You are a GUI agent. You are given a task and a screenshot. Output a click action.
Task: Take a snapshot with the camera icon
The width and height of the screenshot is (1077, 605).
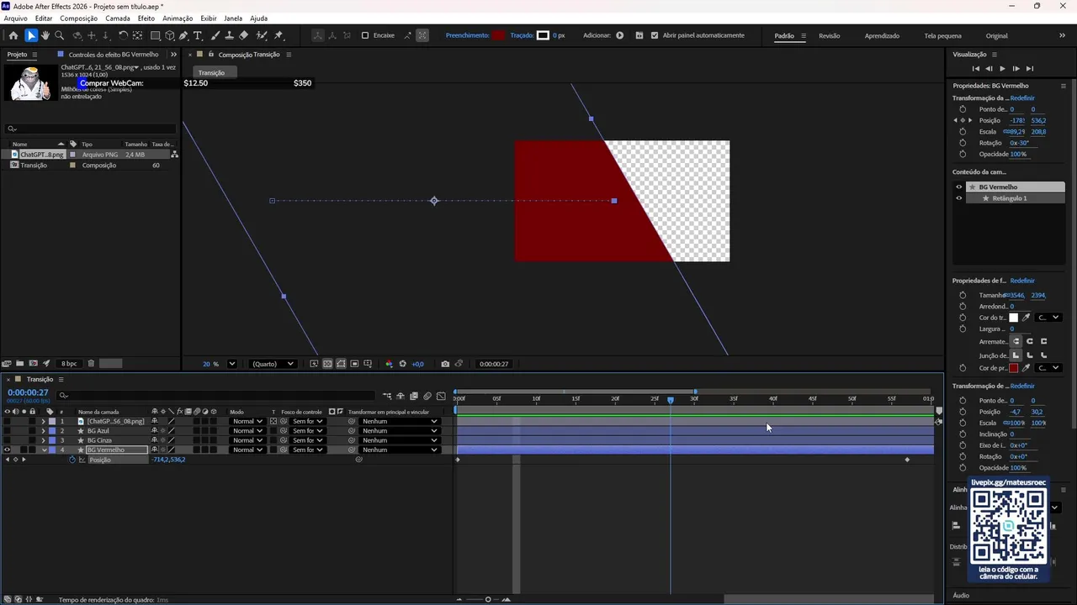tap(445, 364)
